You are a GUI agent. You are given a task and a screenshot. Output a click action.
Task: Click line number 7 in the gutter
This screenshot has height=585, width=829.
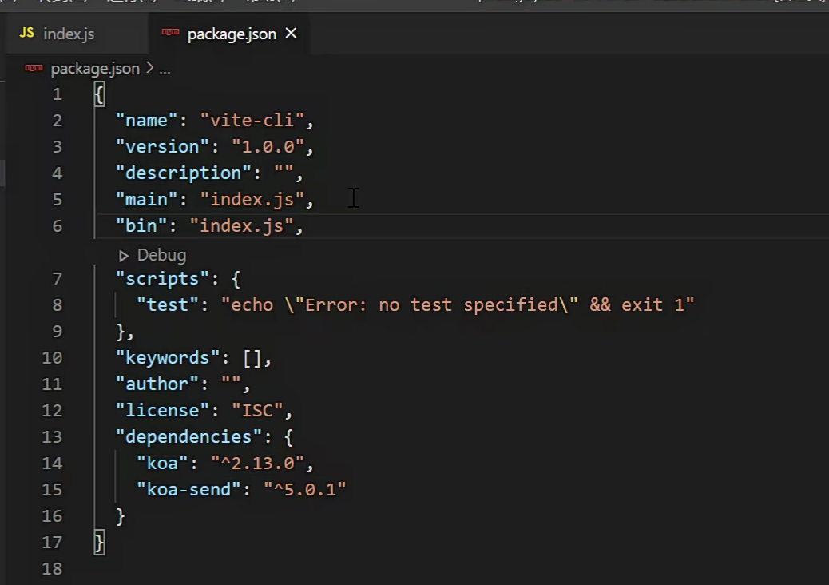point(56,279)
